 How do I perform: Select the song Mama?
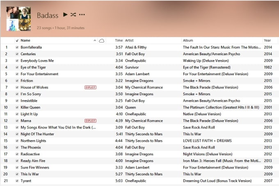(x=26, y=121)
